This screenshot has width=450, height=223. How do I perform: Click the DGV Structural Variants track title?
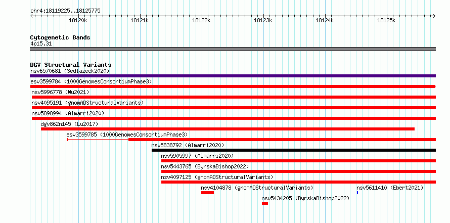point(71,65)
